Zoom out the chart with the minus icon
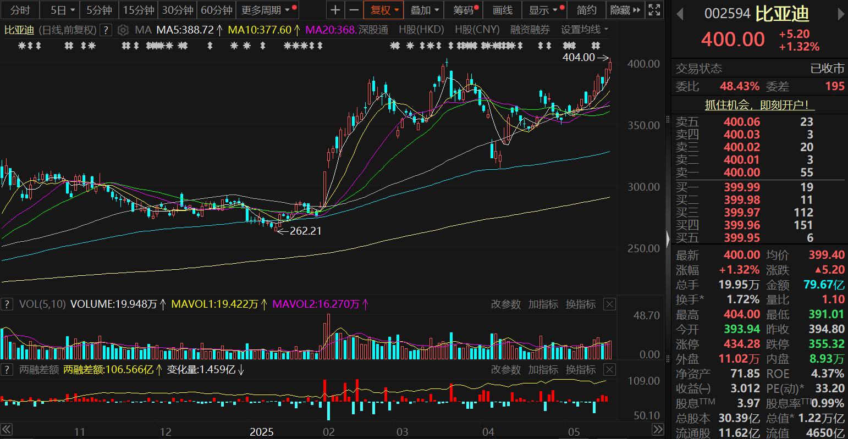Screen dimensions: 848x439 point(354,10)
